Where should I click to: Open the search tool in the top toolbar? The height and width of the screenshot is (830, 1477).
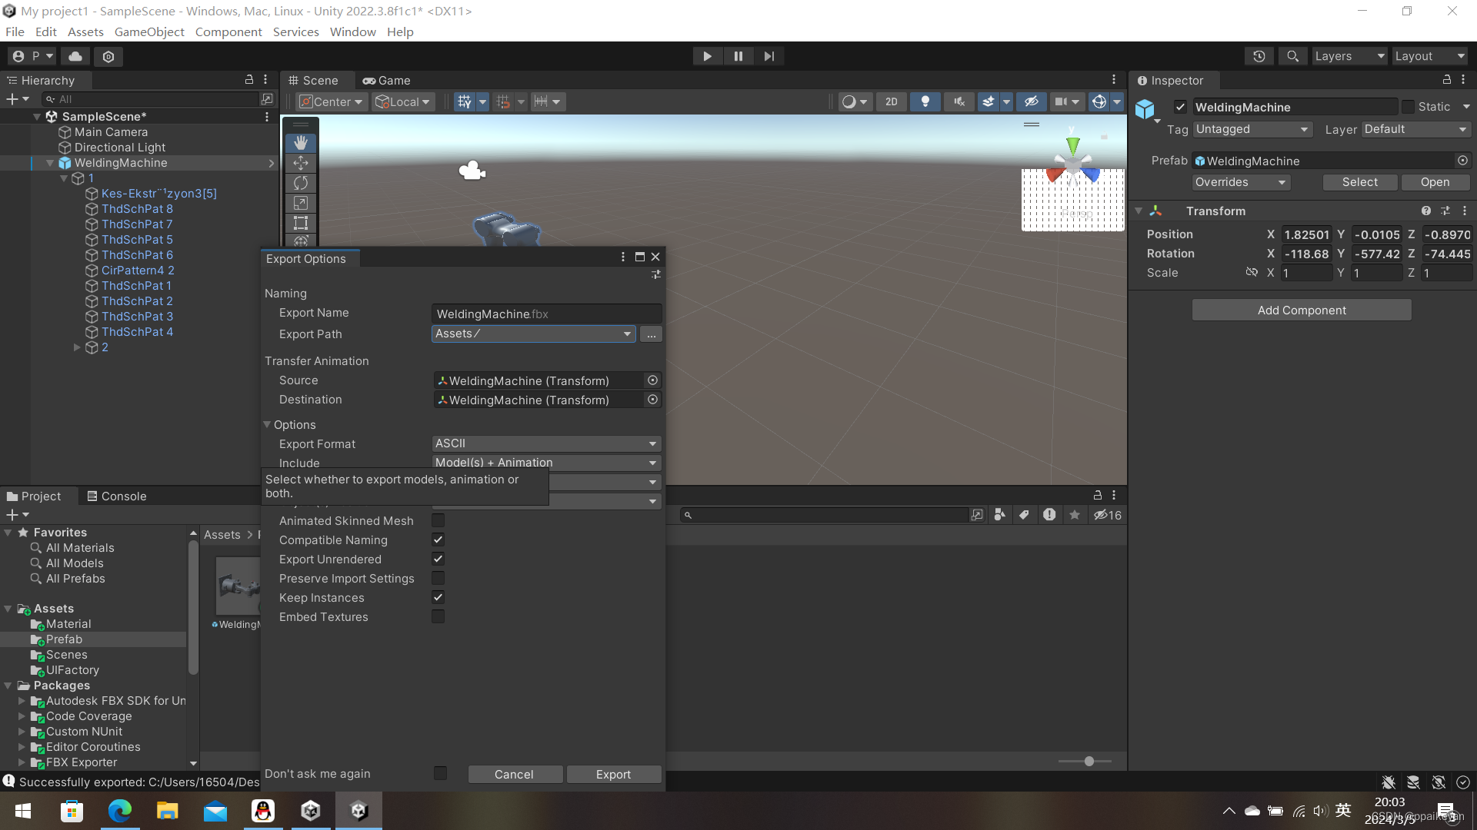(x=1292, y=55)
